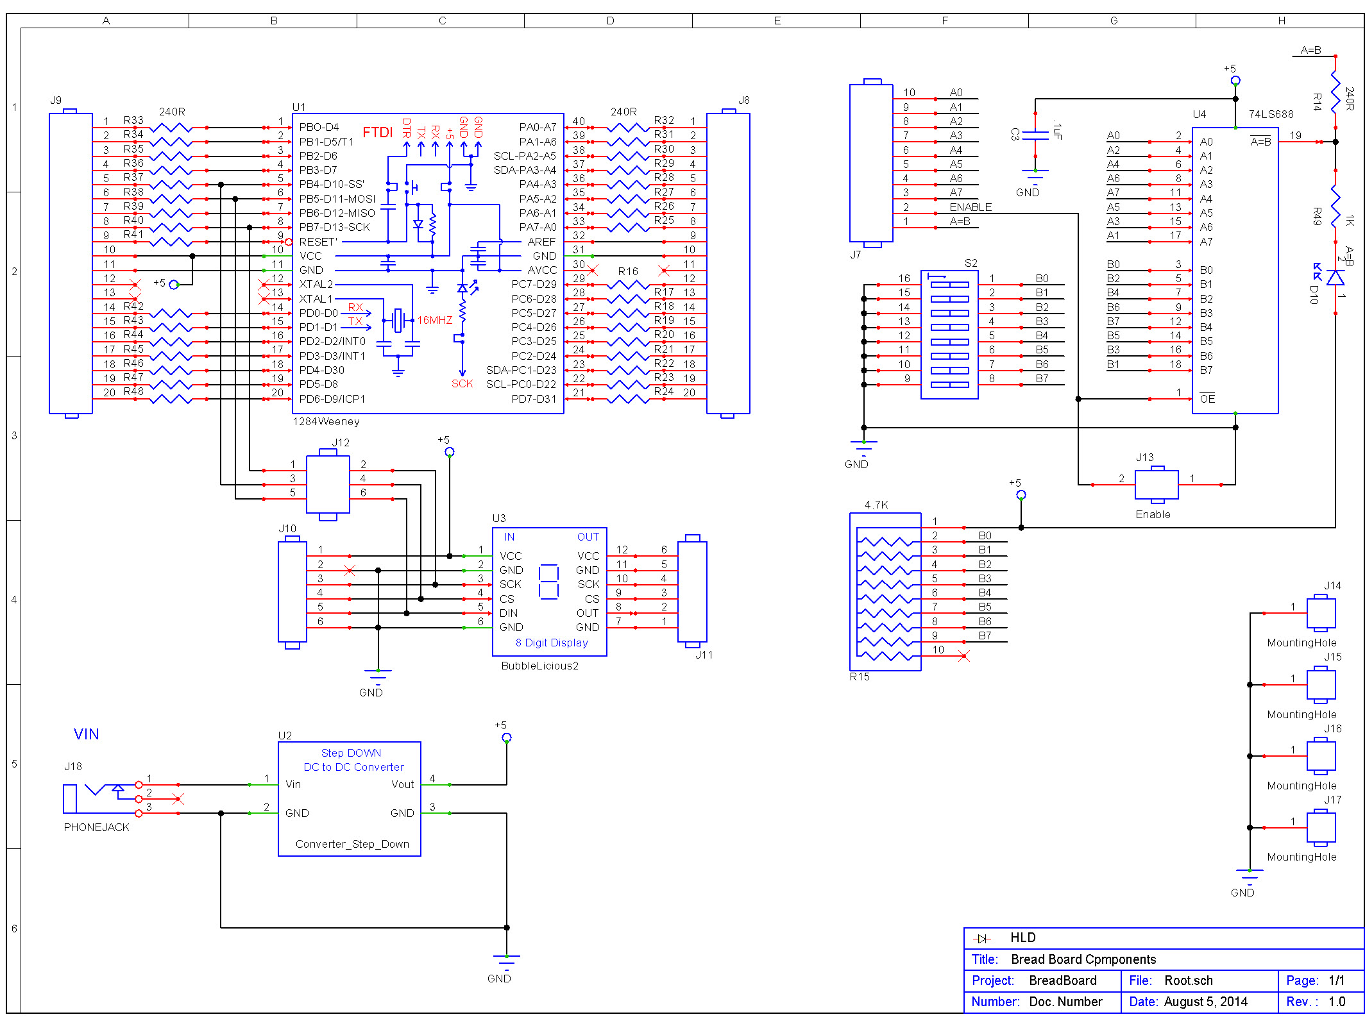Select the 7-segment digit icon in U3
1365x1026 pixels.
548,582
